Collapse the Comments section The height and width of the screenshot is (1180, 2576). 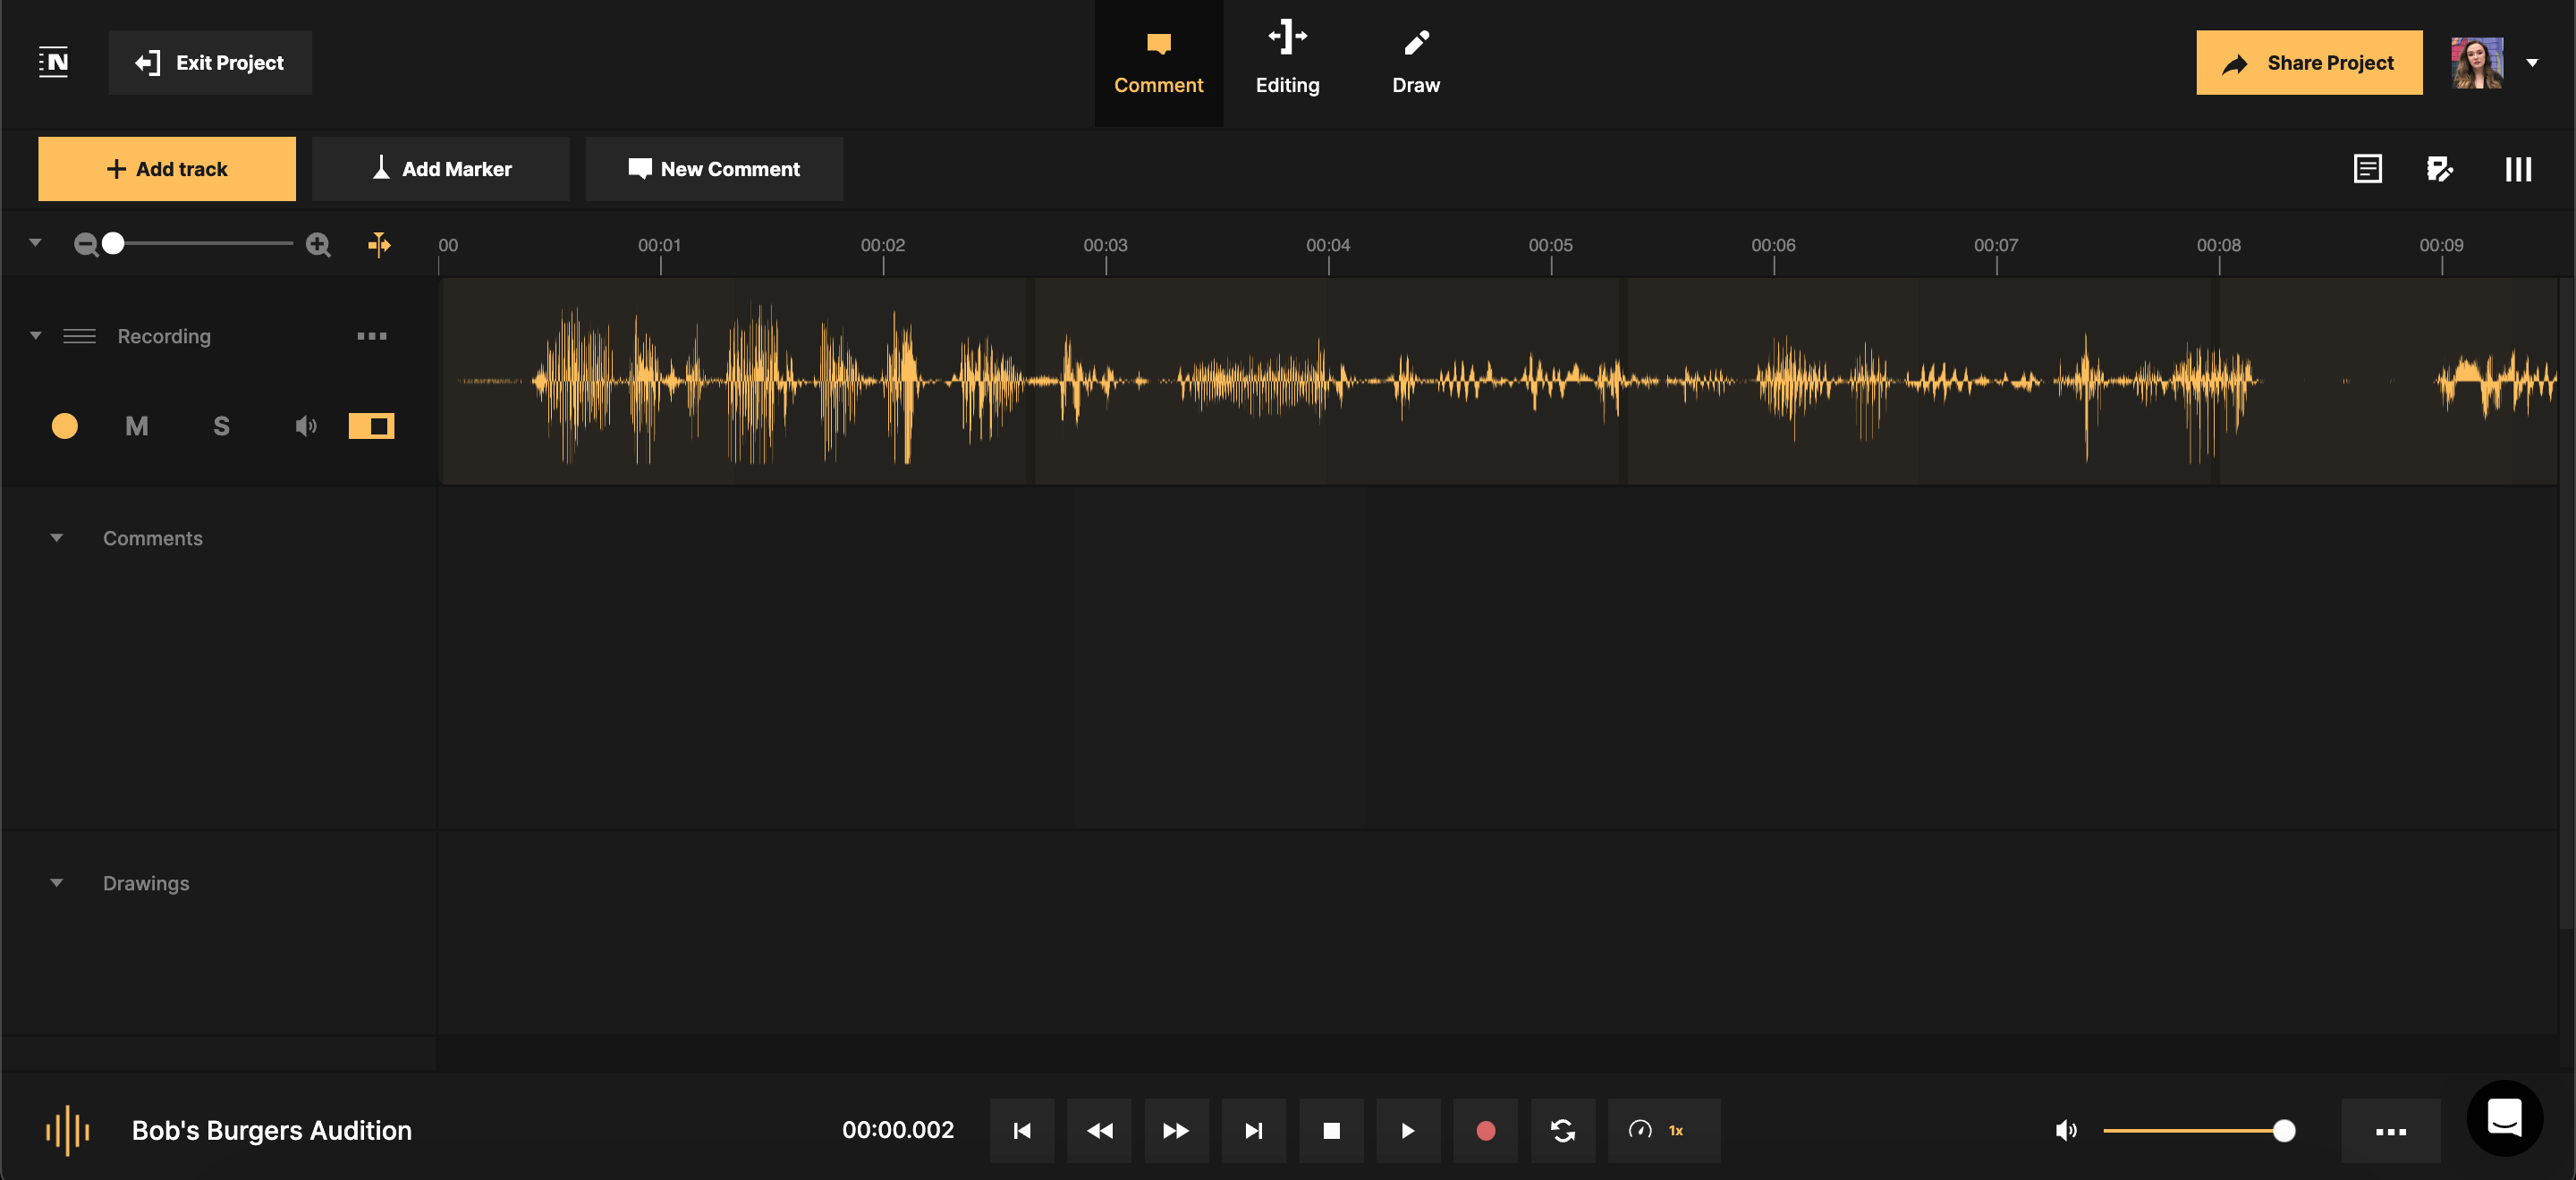coord(56,537)
